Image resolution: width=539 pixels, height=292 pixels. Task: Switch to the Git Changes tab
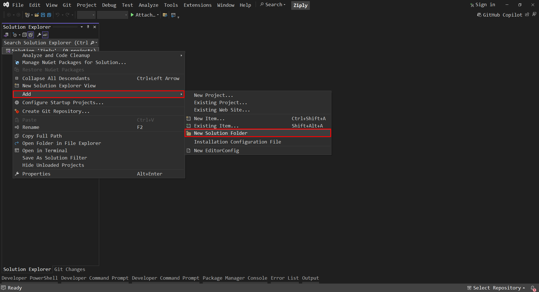pos(70,269)
